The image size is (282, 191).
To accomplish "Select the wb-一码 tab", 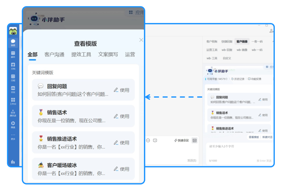I will (257, 50).
